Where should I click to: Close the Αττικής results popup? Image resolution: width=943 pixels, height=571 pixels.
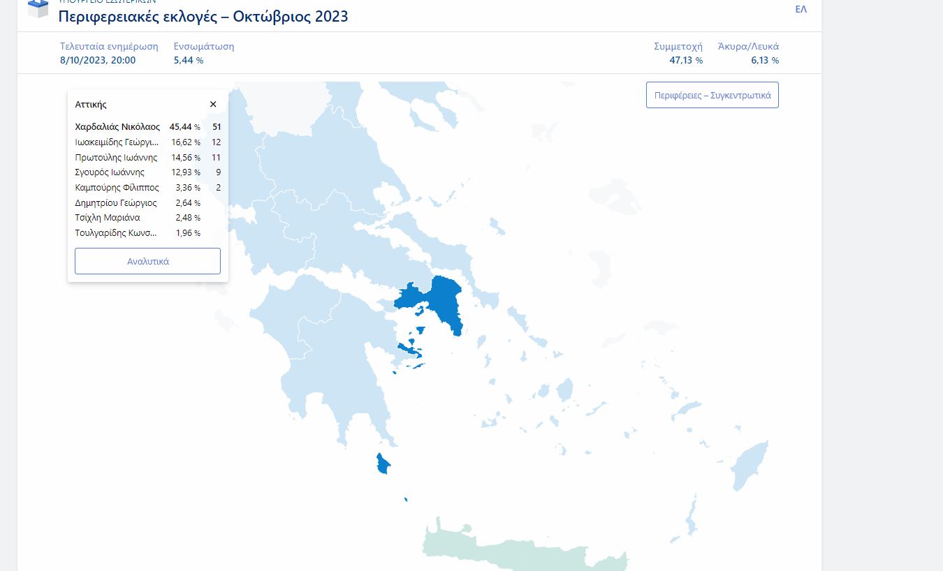point(213,103)
